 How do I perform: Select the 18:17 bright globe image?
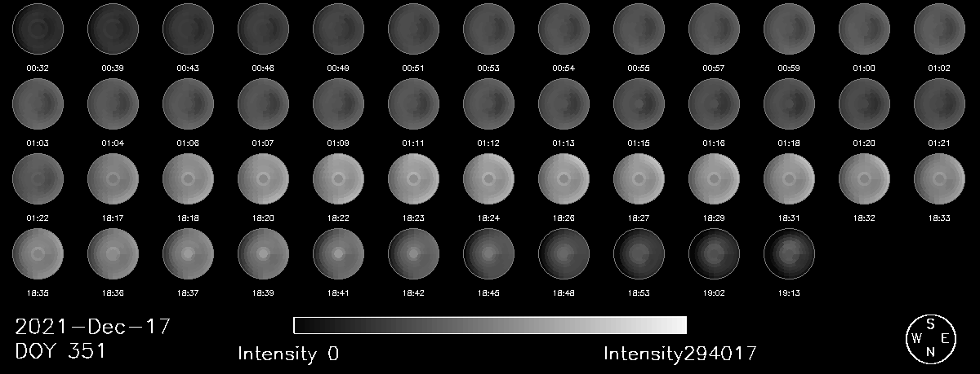[x=114, y=180]
